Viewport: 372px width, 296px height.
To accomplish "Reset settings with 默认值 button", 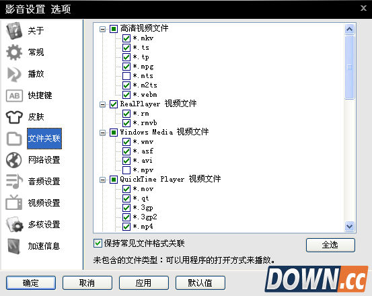I will 200,283.
